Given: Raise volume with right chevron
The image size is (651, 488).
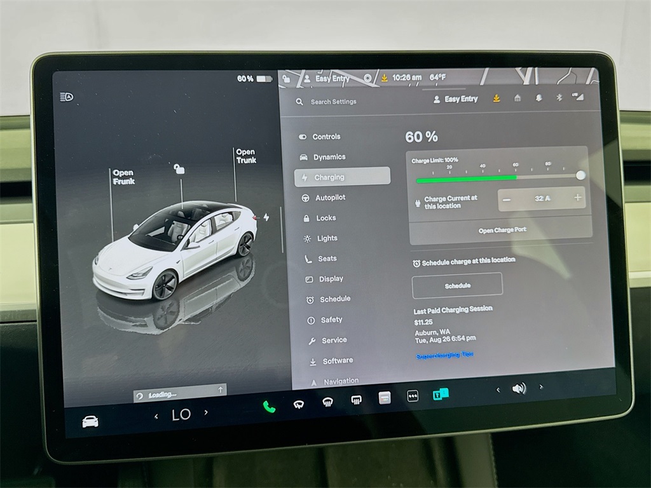Looking at the screenshot, I should [x=541, y=387].
